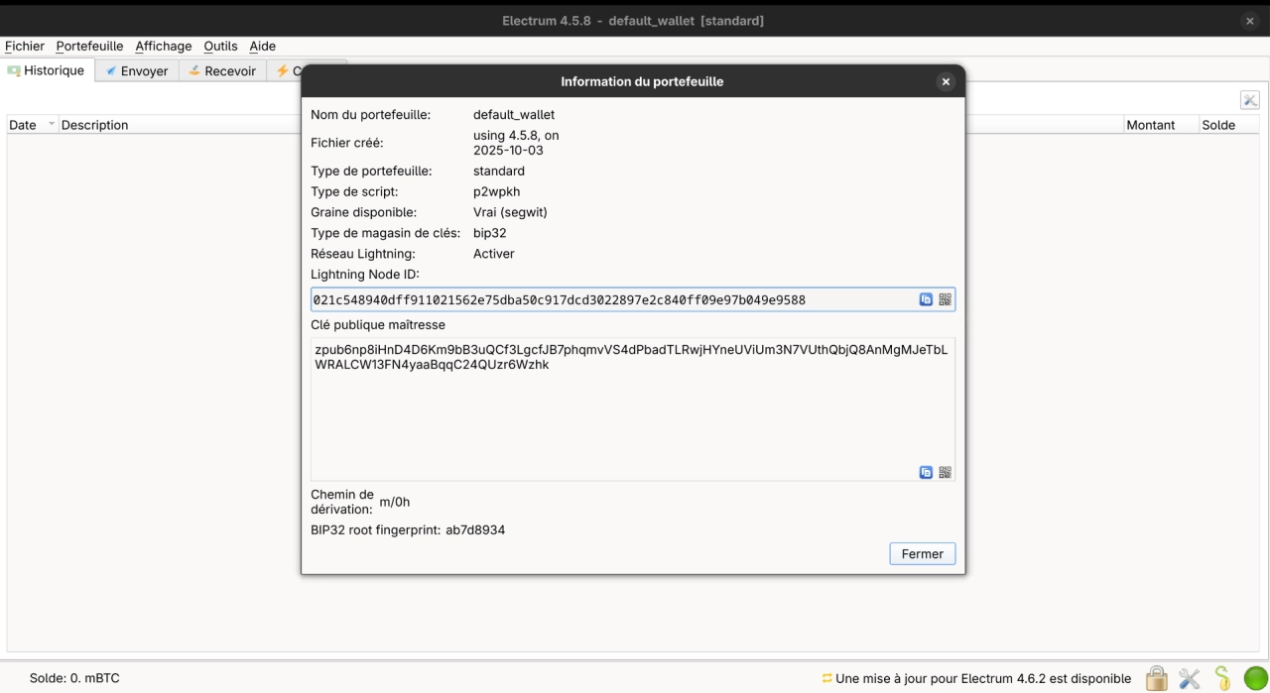Click the file creation date 2025-10-03
This screenshot has width=1270, height=693.
point(508,150)
